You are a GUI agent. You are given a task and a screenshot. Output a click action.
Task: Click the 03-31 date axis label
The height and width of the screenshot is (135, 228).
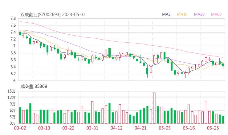coord(92,128)
